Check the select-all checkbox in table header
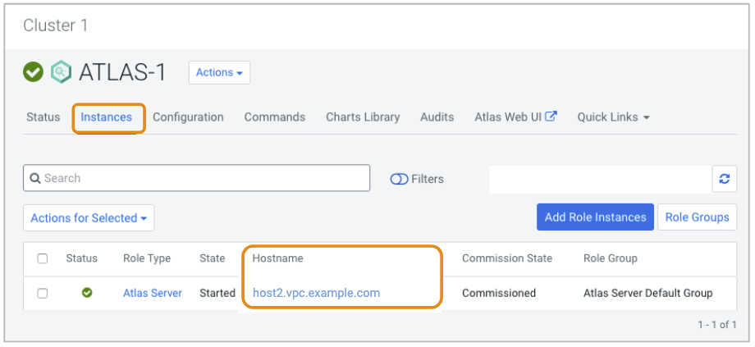 point(43,258)
